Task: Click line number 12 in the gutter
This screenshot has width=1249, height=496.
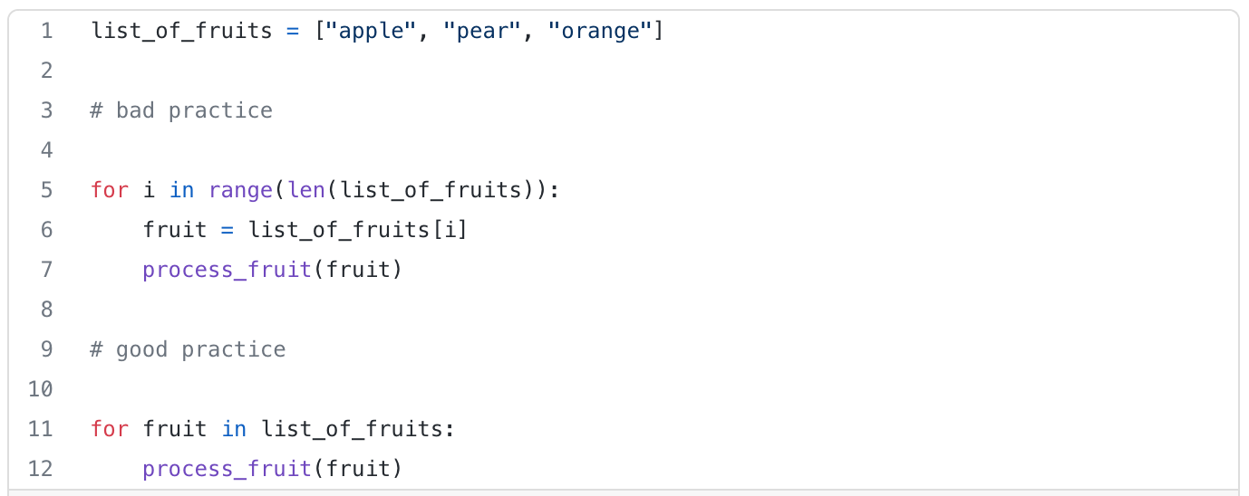Action: (41, 469)
